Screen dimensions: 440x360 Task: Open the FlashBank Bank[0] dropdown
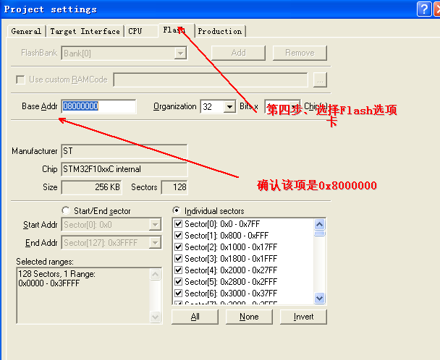180,53
